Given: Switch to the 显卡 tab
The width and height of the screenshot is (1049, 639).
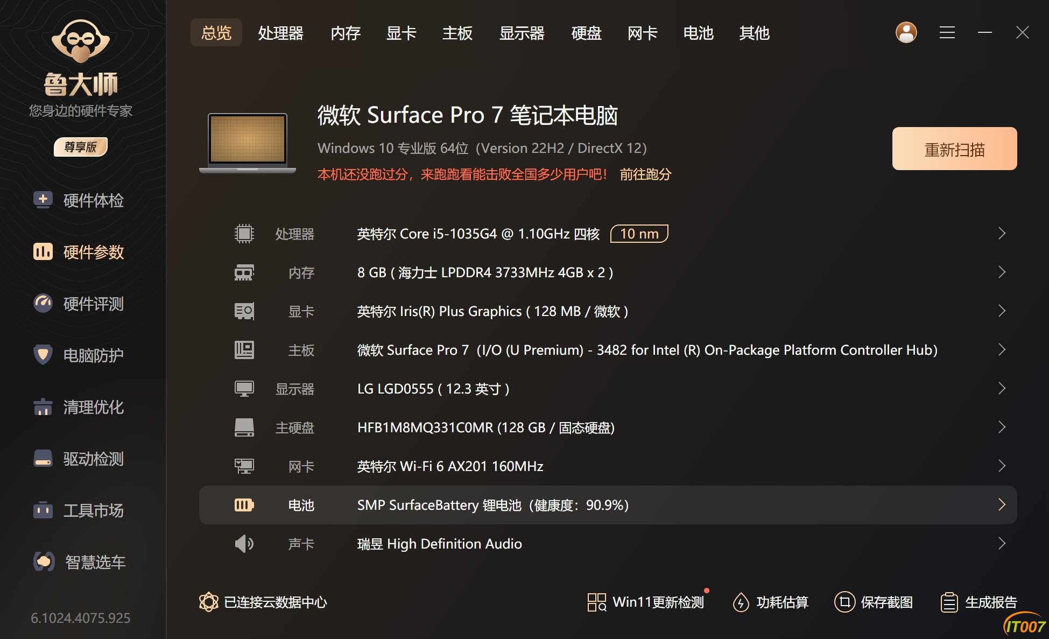Looking at the screenshot, I should click(x=402, y=33).
